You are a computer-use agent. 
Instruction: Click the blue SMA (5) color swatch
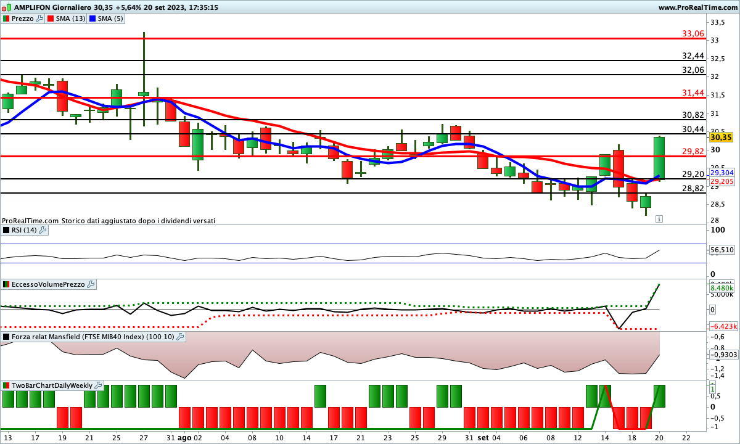coord(93,18)
